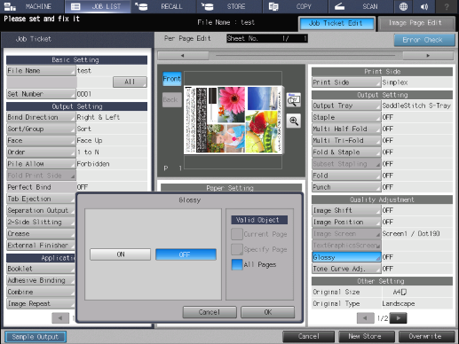Open the preview detail icon above the magnifier

point(294,100)
